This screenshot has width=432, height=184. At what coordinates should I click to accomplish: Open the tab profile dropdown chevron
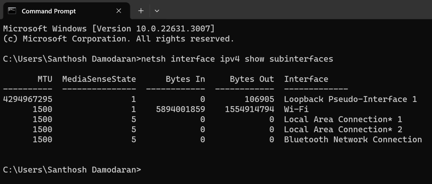coord(157,11)
